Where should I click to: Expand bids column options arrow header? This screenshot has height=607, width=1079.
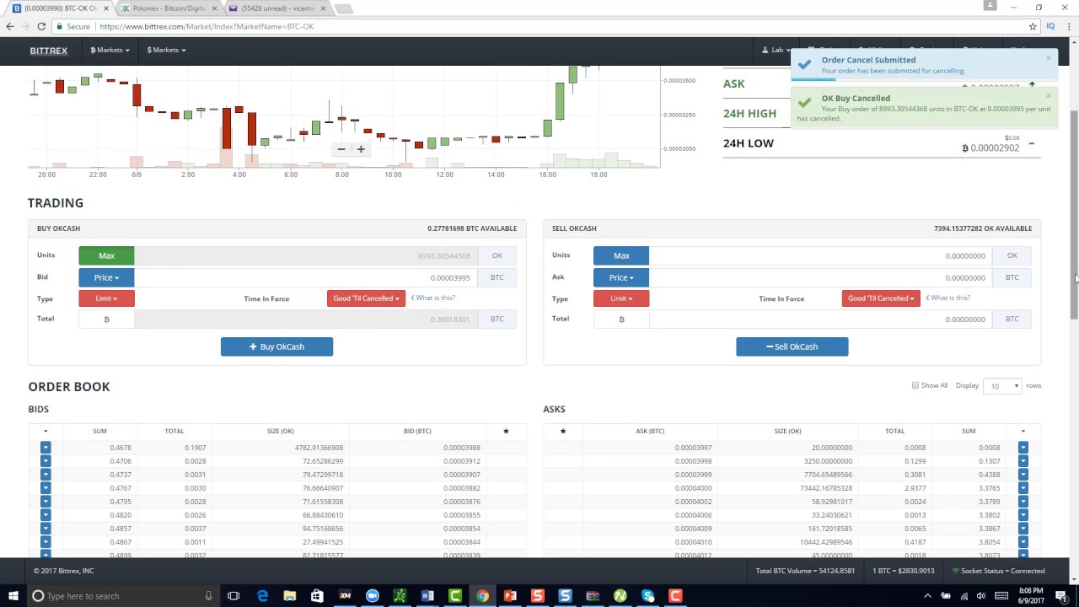click(46, 431)
